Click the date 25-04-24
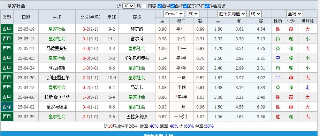Screen dimensions: 320x136 click(x=26, y=68)
